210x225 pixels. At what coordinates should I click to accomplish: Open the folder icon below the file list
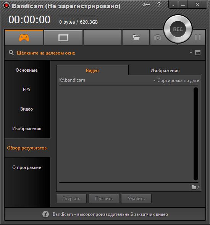coord(194,187)
